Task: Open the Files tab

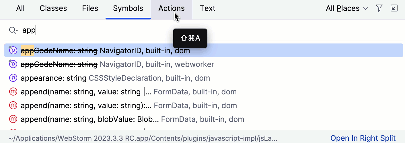Action: click(x=90, y=9)
